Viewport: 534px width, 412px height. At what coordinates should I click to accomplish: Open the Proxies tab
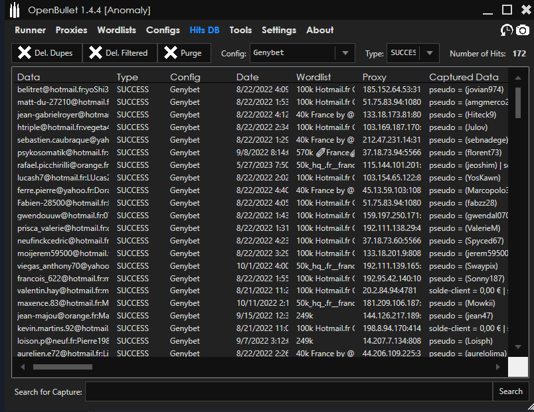point(71,30)
